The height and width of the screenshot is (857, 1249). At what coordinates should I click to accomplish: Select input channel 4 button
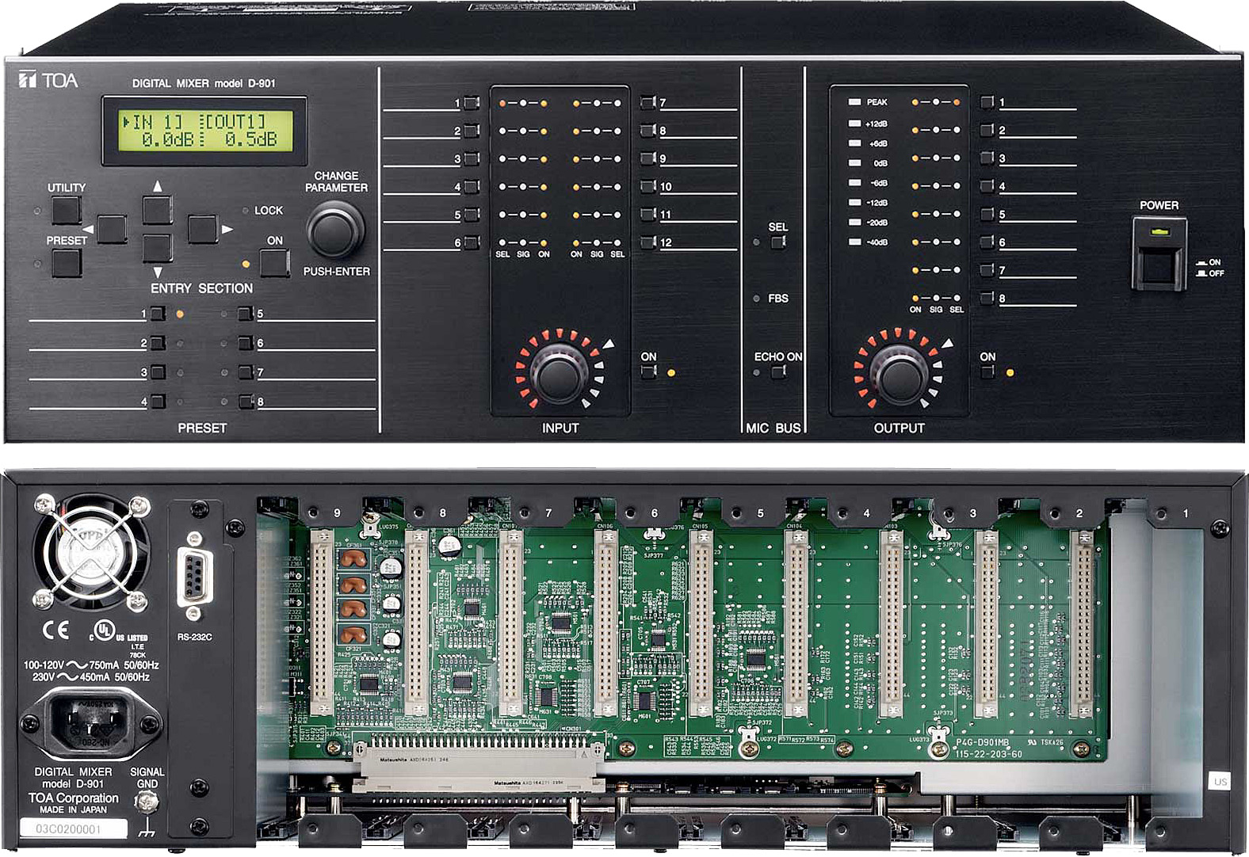click(472, 187)
